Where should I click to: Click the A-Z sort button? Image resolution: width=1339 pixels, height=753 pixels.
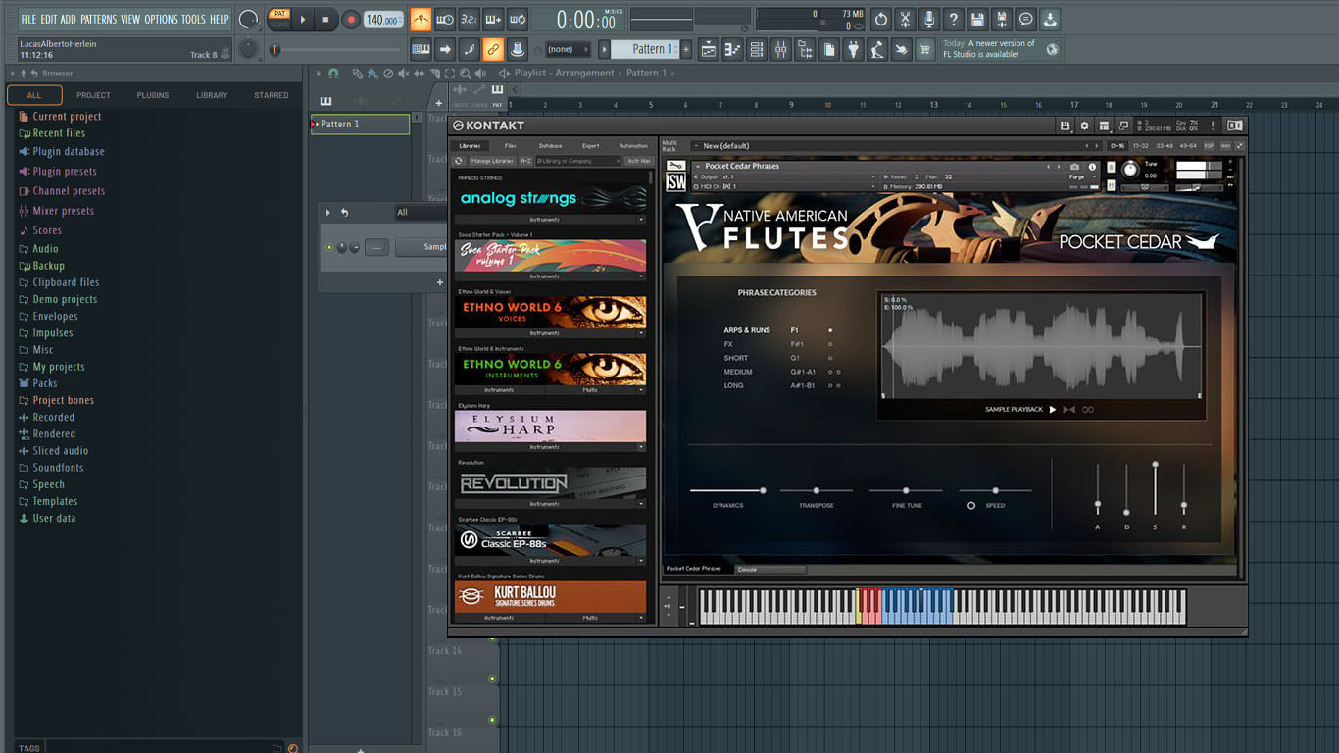[525, 161]
